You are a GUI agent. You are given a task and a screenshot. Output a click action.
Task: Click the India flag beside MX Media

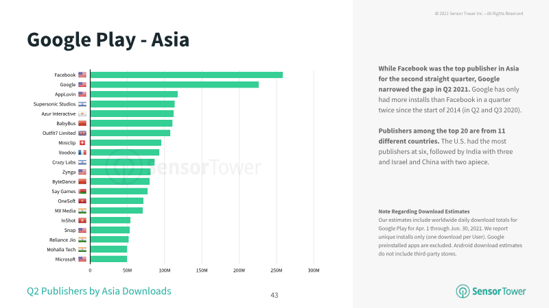(82, 211)
